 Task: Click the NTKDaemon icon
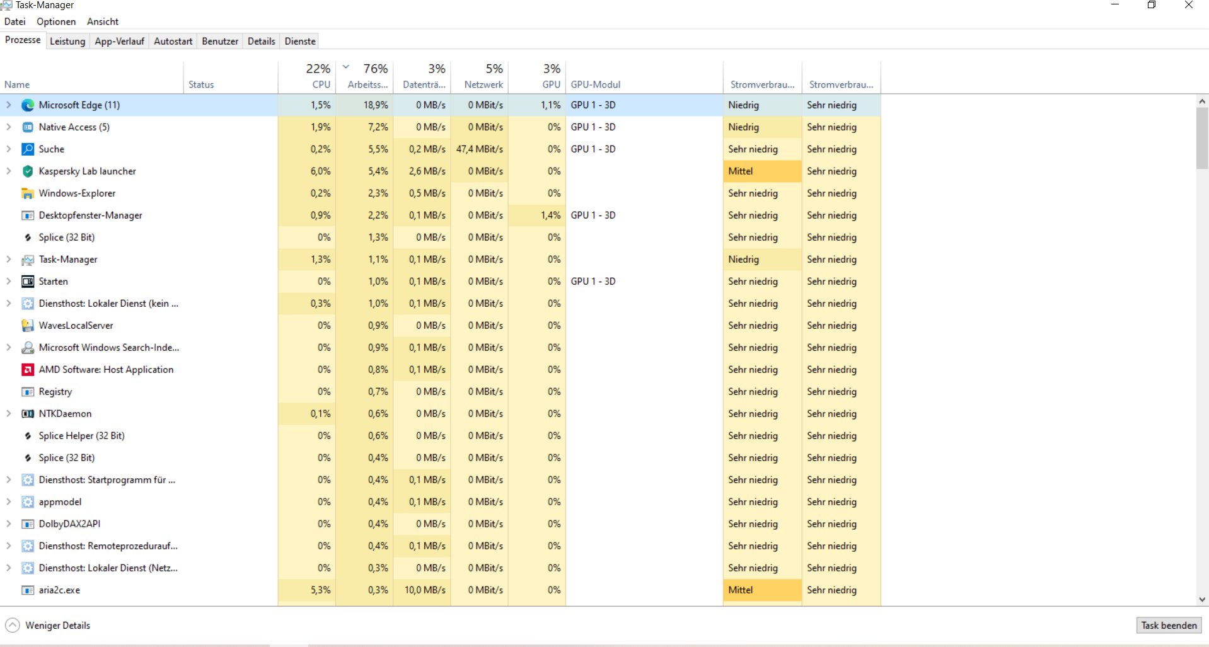[28, 414]
